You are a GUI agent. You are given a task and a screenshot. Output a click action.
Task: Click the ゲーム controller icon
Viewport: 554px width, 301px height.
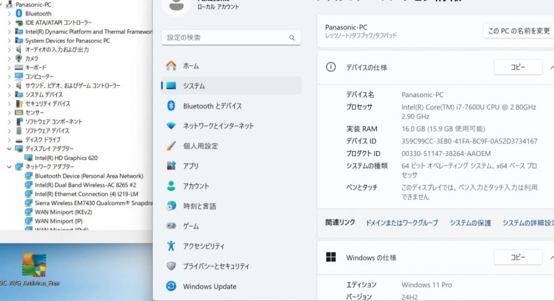171,226
